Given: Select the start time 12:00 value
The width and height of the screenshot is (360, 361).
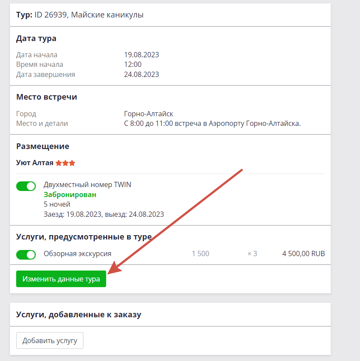Looking at the screenshot, I should coord(133,65).
